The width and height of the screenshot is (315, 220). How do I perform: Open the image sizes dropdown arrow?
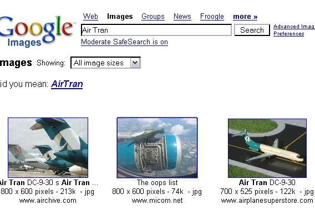pyautogui.click(x=135, y=63)
